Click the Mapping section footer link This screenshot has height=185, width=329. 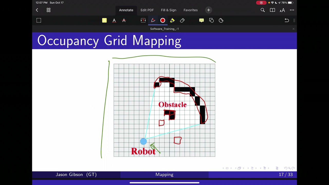(x=164, y=174)
